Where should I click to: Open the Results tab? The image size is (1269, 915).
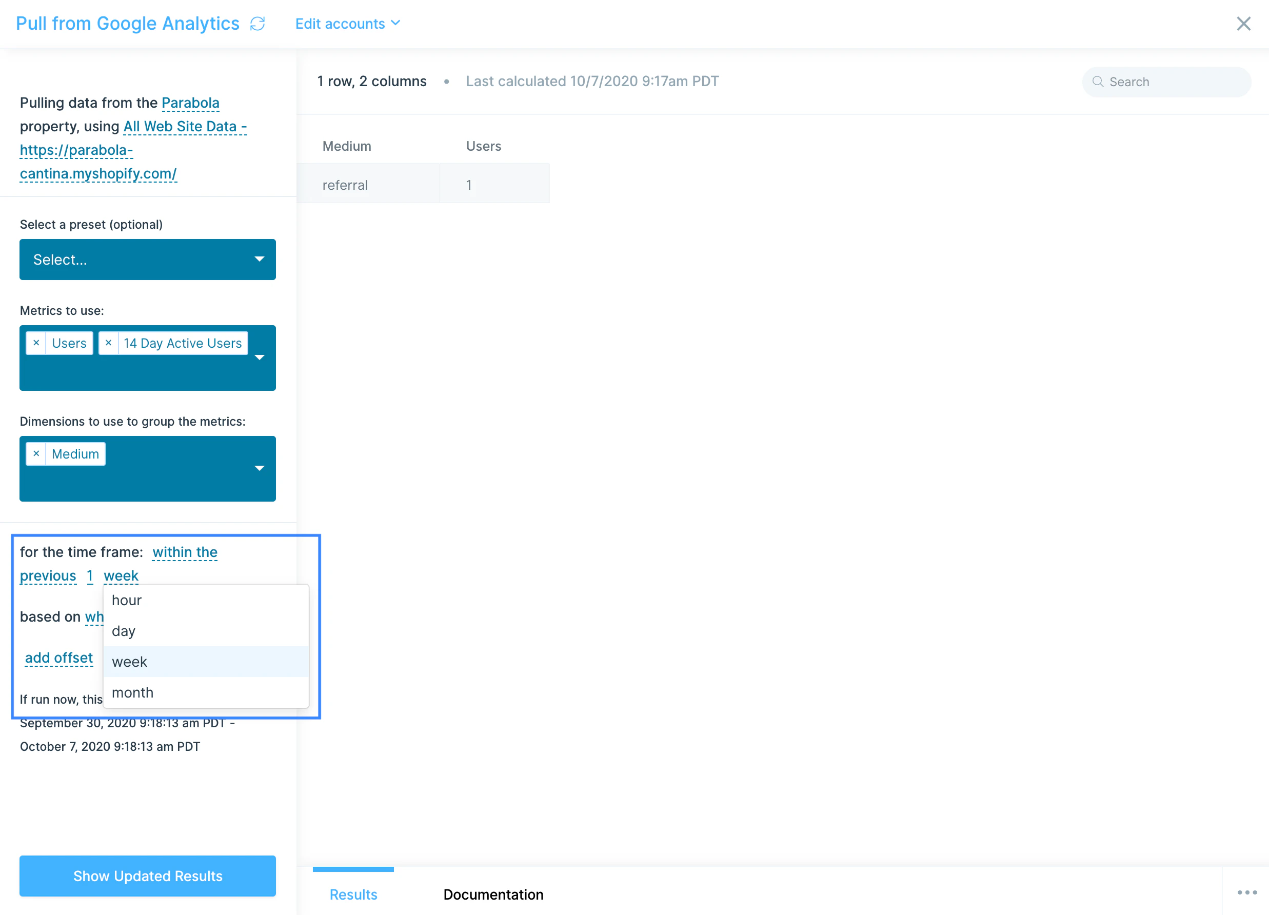tap(353, 894)
